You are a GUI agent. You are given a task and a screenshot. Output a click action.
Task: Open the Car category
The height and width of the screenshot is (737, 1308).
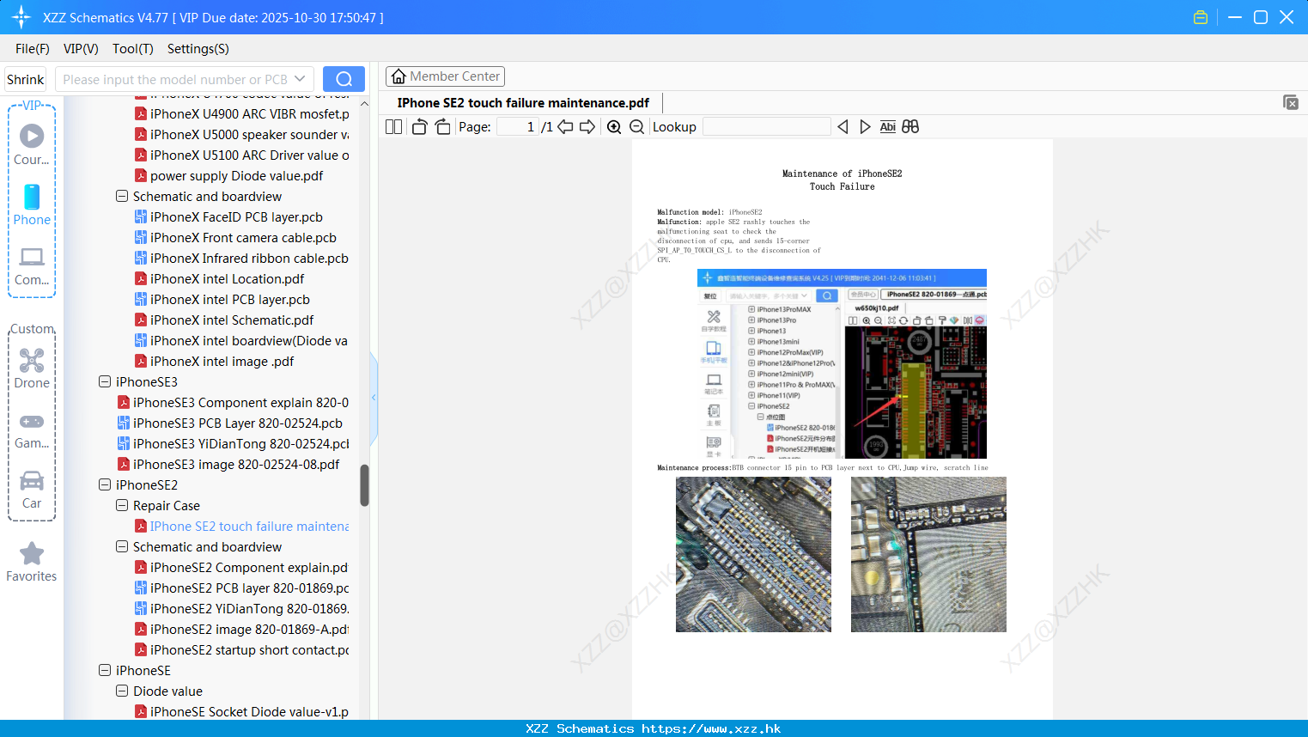(x=32, y=490)
